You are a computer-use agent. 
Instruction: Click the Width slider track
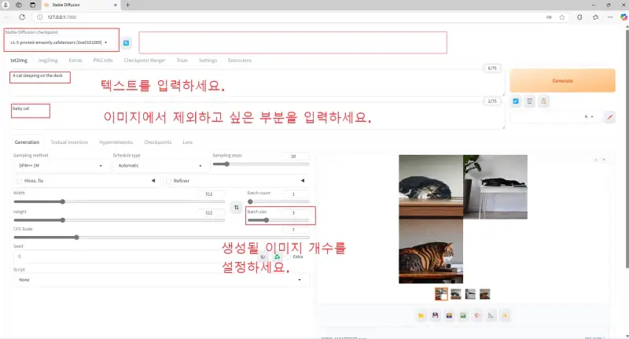click(119, 202)
